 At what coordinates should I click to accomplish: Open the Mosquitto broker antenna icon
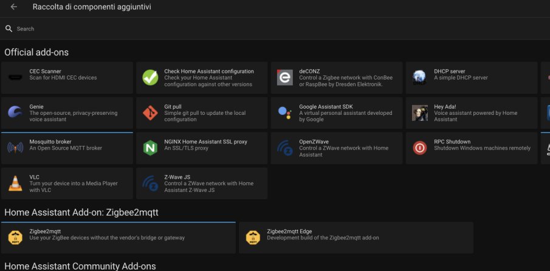[x=15, y=148]
